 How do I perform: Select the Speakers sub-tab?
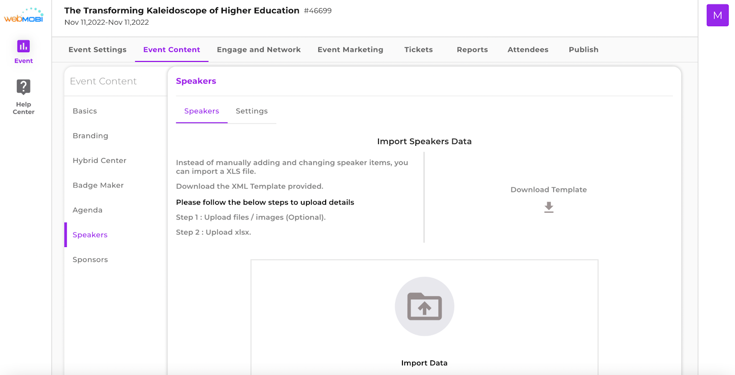[x=202, y=111]
